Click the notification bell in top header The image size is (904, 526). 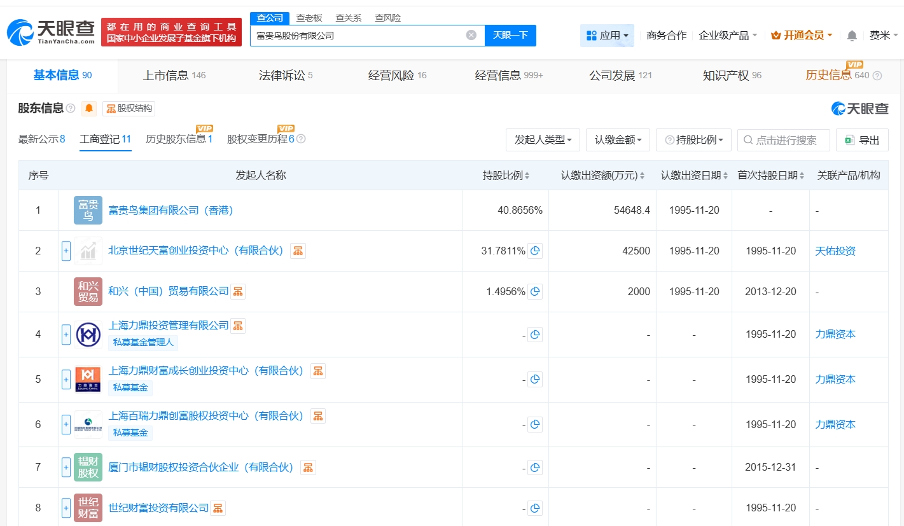click(x=852, y=36)
